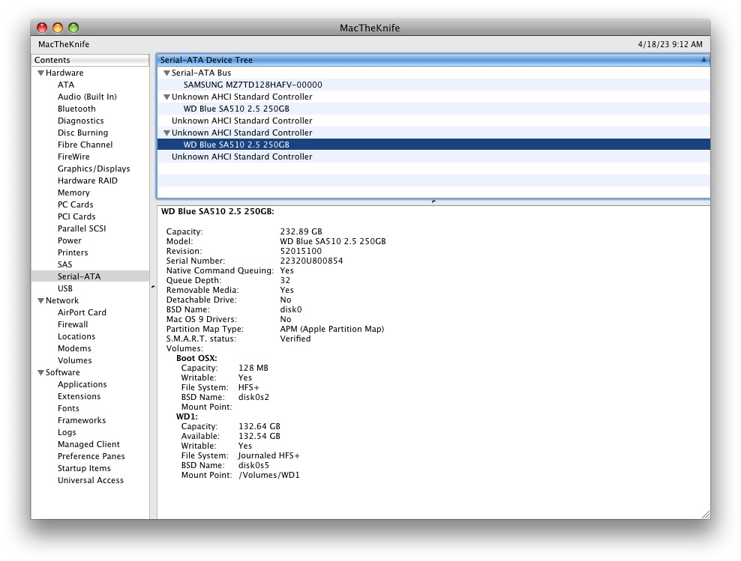Click the window resize grip corner
The height and width of the screenshot is (561, 741).
click(x=704, y=514)
